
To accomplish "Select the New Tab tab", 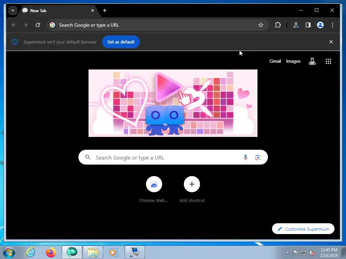I will pos(59,10).
